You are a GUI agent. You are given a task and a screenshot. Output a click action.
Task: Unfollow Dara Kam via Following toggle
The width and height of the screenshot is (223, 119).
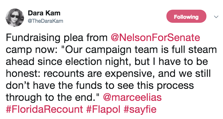tap(186, 16)
